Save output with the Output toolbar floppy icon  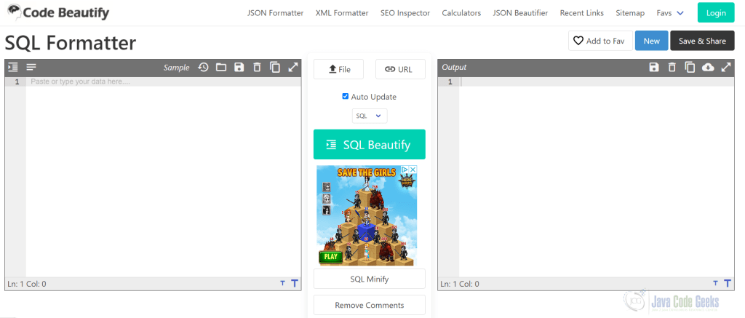point(654,68)
